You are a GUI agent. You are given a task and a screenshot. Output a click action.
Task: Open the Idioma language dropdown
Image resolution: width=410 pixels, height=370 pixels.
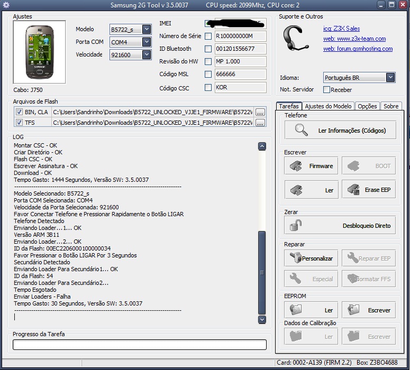click(390, 78)
